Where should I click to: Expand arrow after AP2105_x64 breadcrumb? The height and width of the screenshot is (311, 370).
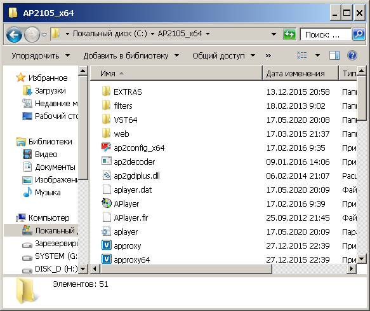click(208, 34)
